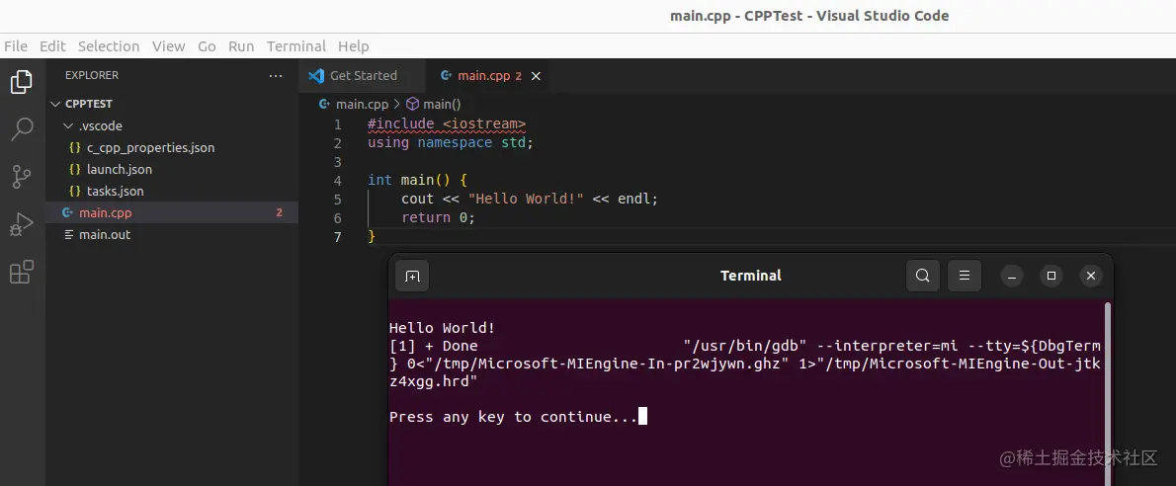Click the file icon beside main.out
1176x486 pixels.
point(67,235)
